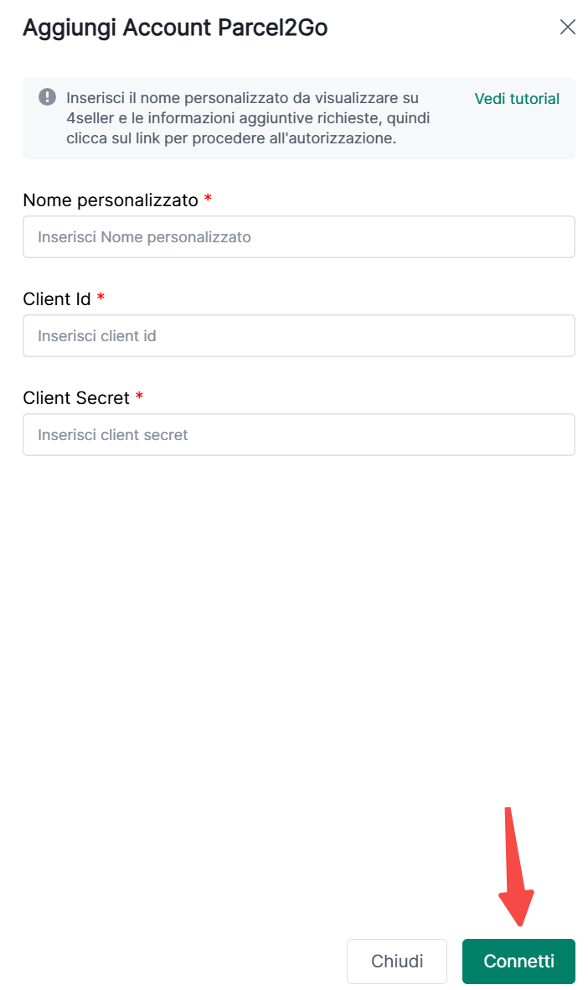
Task: Open the Vedi tutorial link
Action: (x=517, y=99)
